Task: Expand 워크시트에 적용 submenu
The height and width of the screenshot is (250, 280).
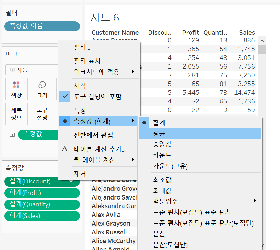Action: point(99,72)
